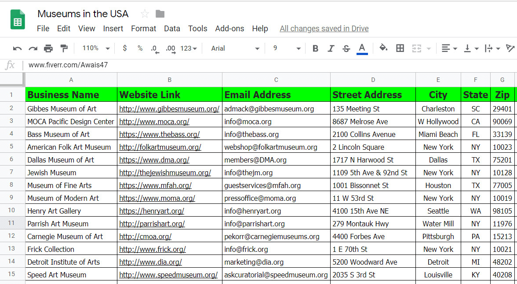Toggle bold formatting
The image size is (517, 284).
point(315,48)
